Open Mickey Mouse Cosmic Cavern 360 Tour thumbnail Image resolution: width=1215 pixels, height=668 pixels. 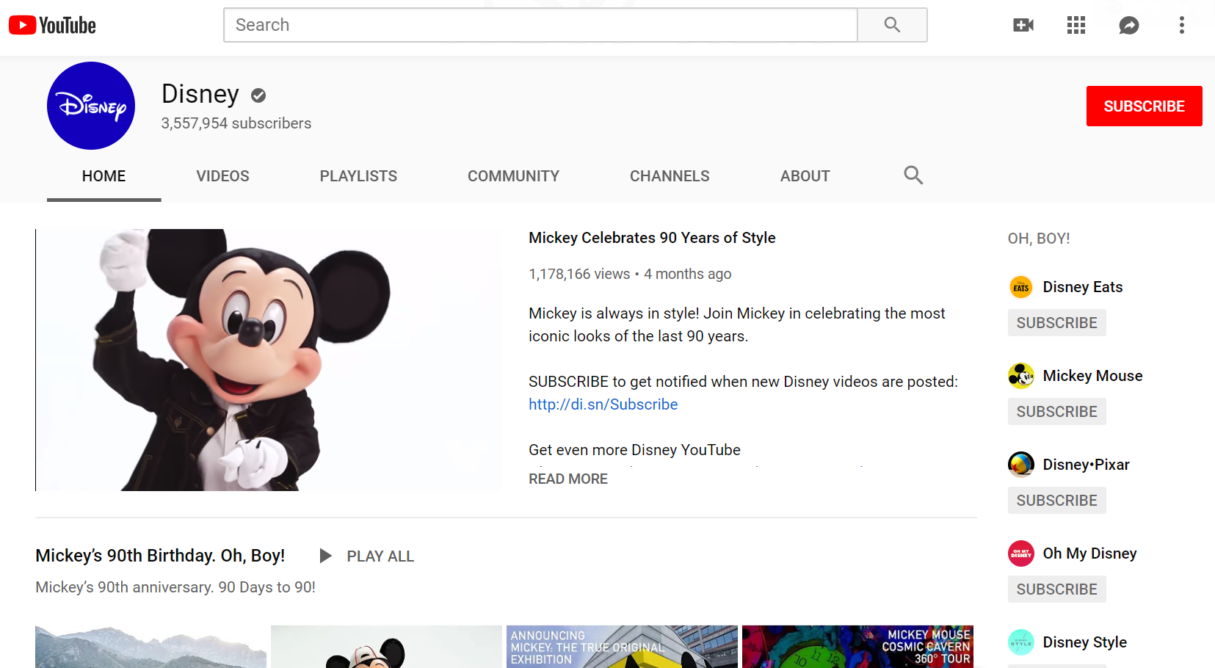coord(857,647)
